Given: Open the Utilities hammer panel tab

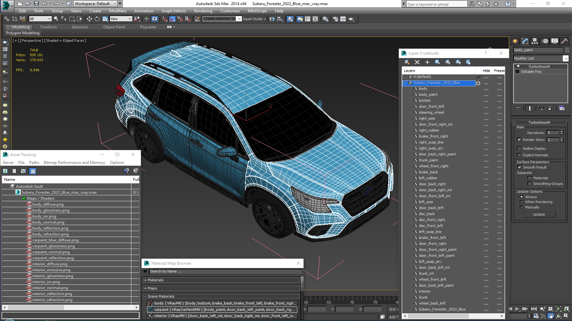Looking at the screenshot, I should (564, 41).
